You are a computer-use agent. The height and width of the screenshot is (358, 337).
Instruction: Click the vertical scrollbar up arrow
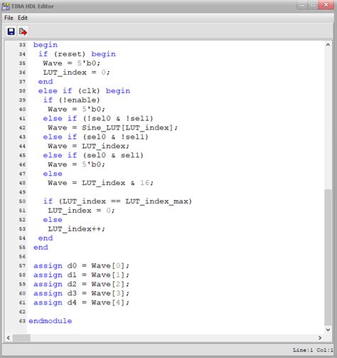[328, 45]
